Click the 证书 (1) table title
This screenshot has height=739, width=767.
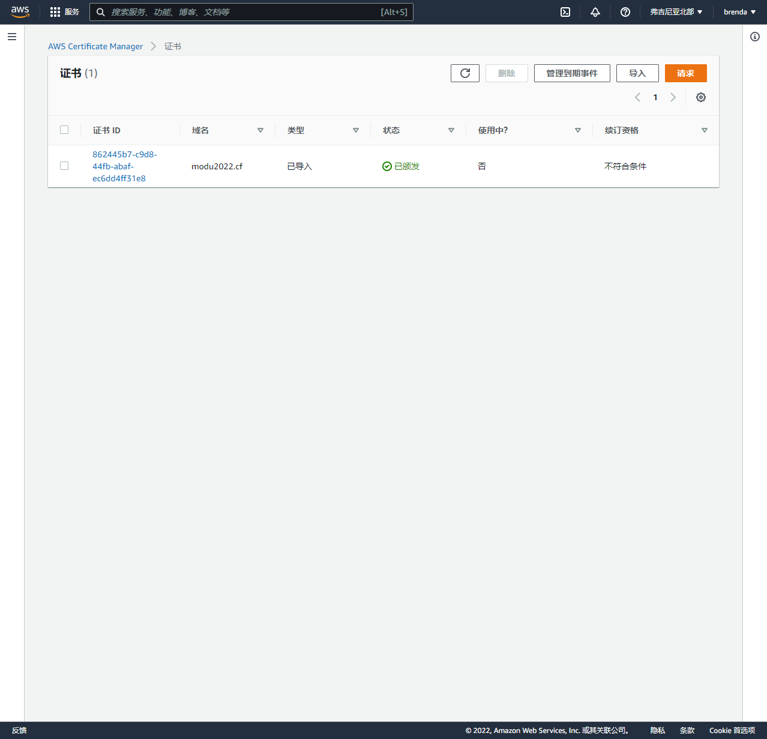tap(79, 73)
